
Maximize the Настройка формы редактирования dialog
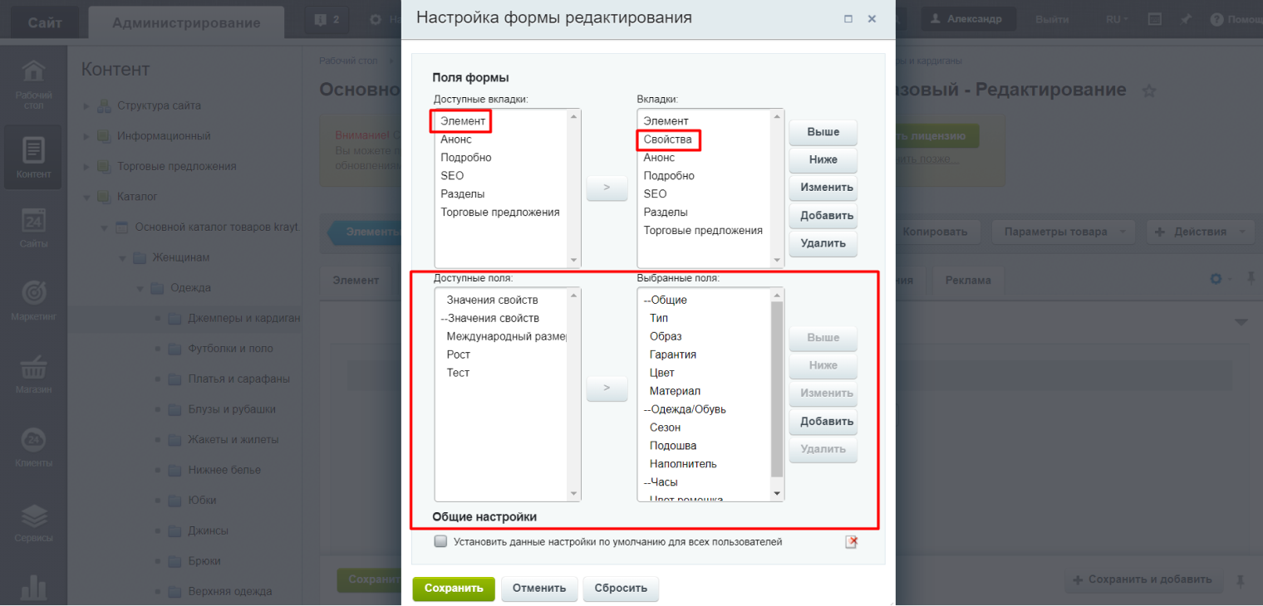click(x=848, y=18)
